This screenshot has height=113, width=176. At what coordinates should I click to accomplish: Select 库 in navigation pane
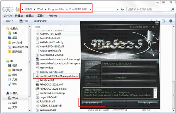click(x=10, y=61)
